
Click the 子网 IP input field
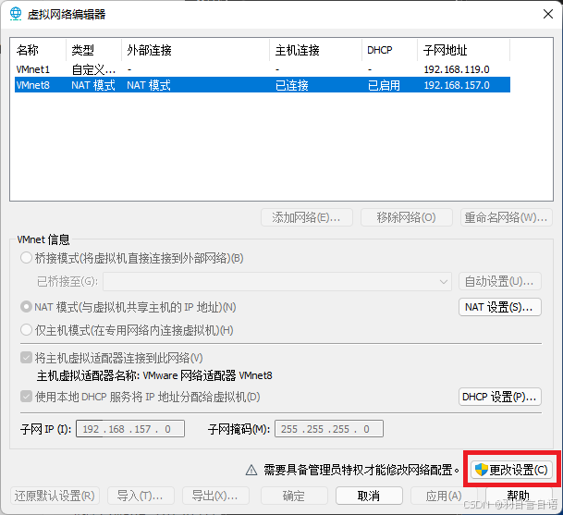point(130,429)
